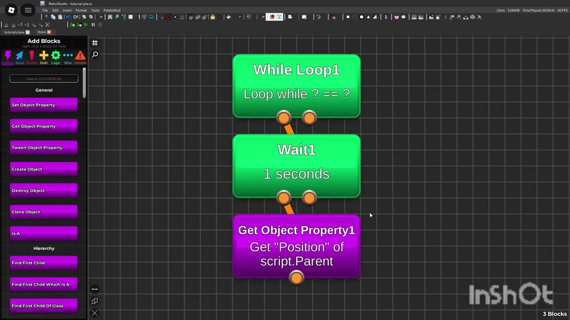Click the Cut toolbar icon
570x320 pixels.
[x=46, y=17]
